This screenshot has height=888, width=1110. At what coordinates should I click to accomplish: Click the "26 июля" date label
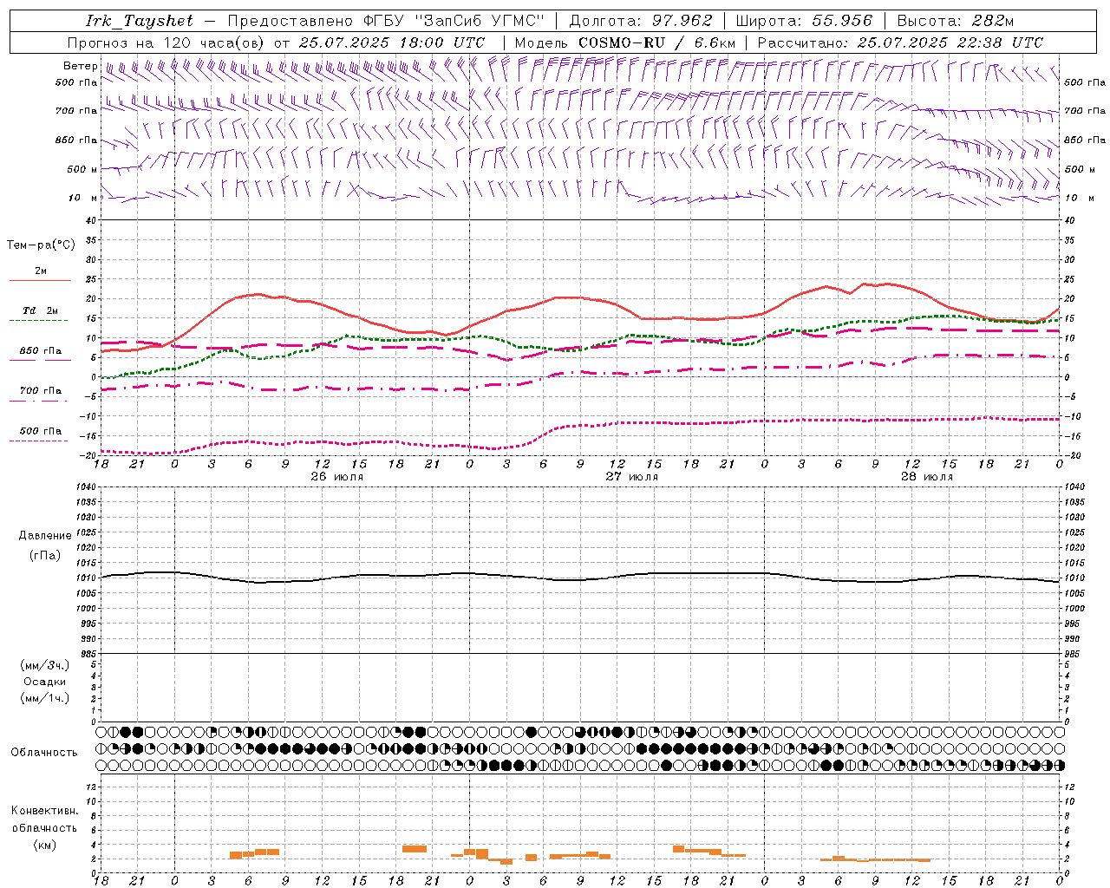tap(337, 476)
